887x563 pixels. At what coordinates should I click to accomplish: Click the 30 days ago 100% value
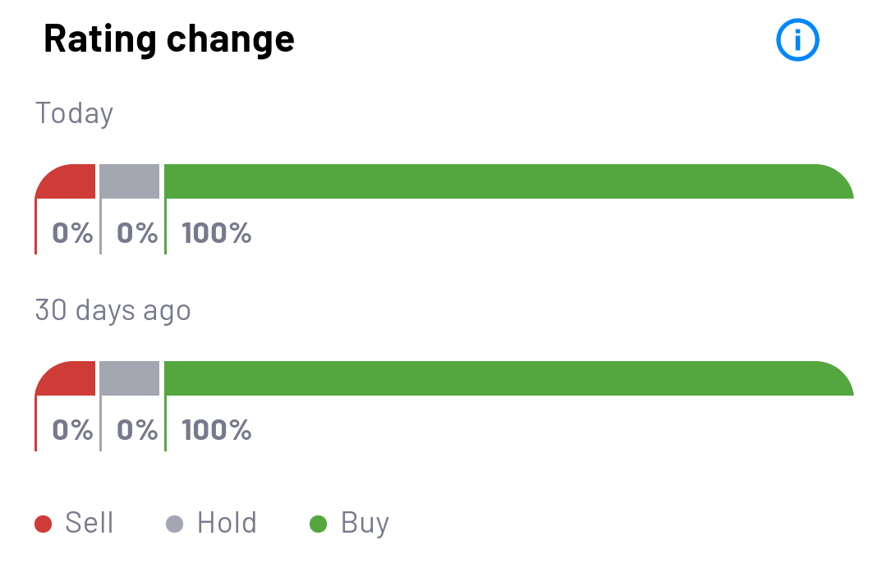click(x=216, y=430)
